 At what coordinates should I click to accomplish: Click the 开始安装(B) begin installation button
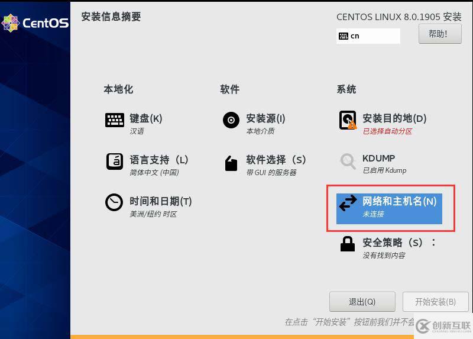(435, 302)
